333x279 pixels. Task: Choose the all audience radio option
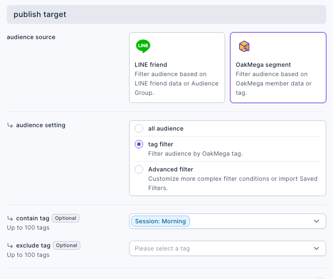tap(139, 128)
